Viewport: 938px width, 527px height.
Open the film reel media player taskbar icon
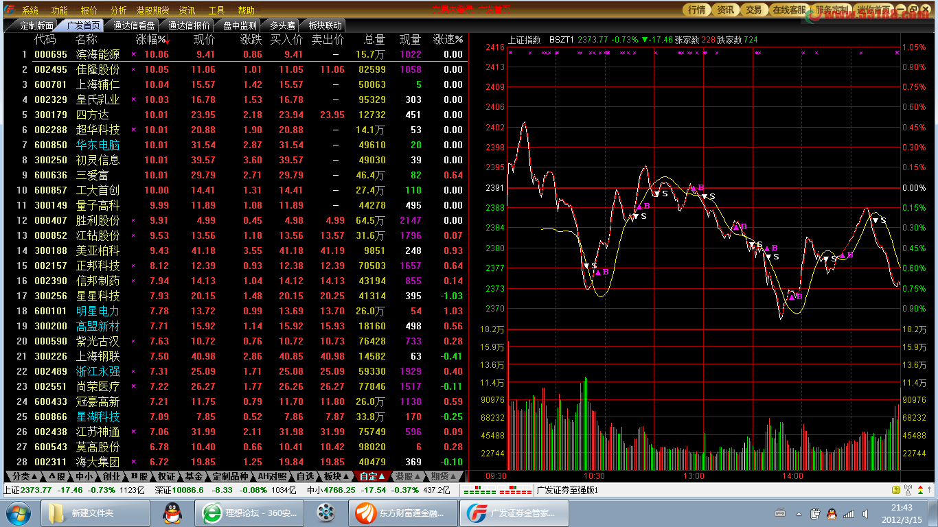pos(326,513)
